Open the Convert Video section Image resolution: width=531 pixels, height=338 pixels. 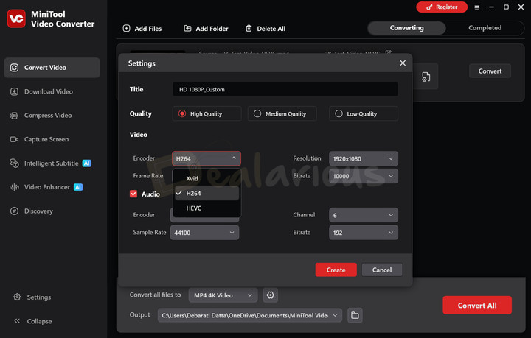pos(52,68)
